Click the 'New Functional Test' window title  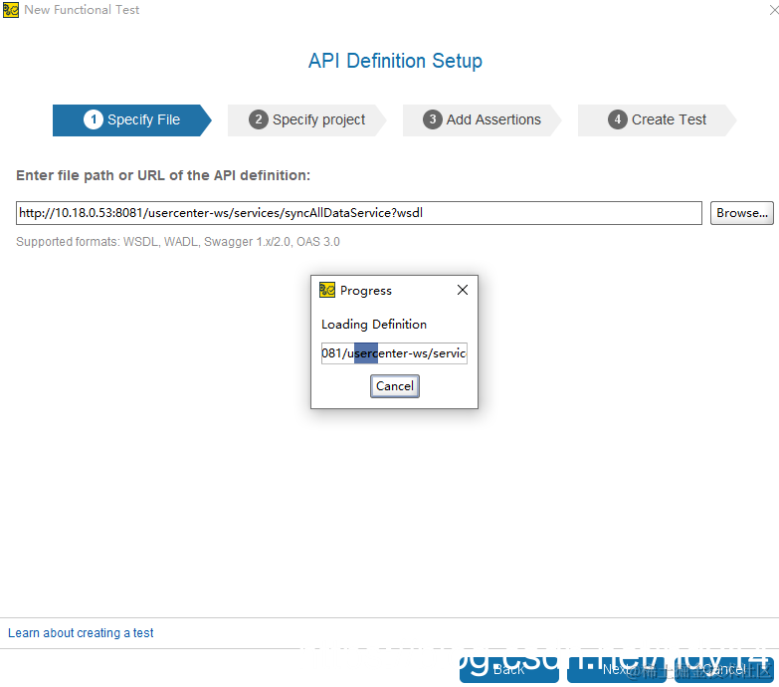point(82,10)
